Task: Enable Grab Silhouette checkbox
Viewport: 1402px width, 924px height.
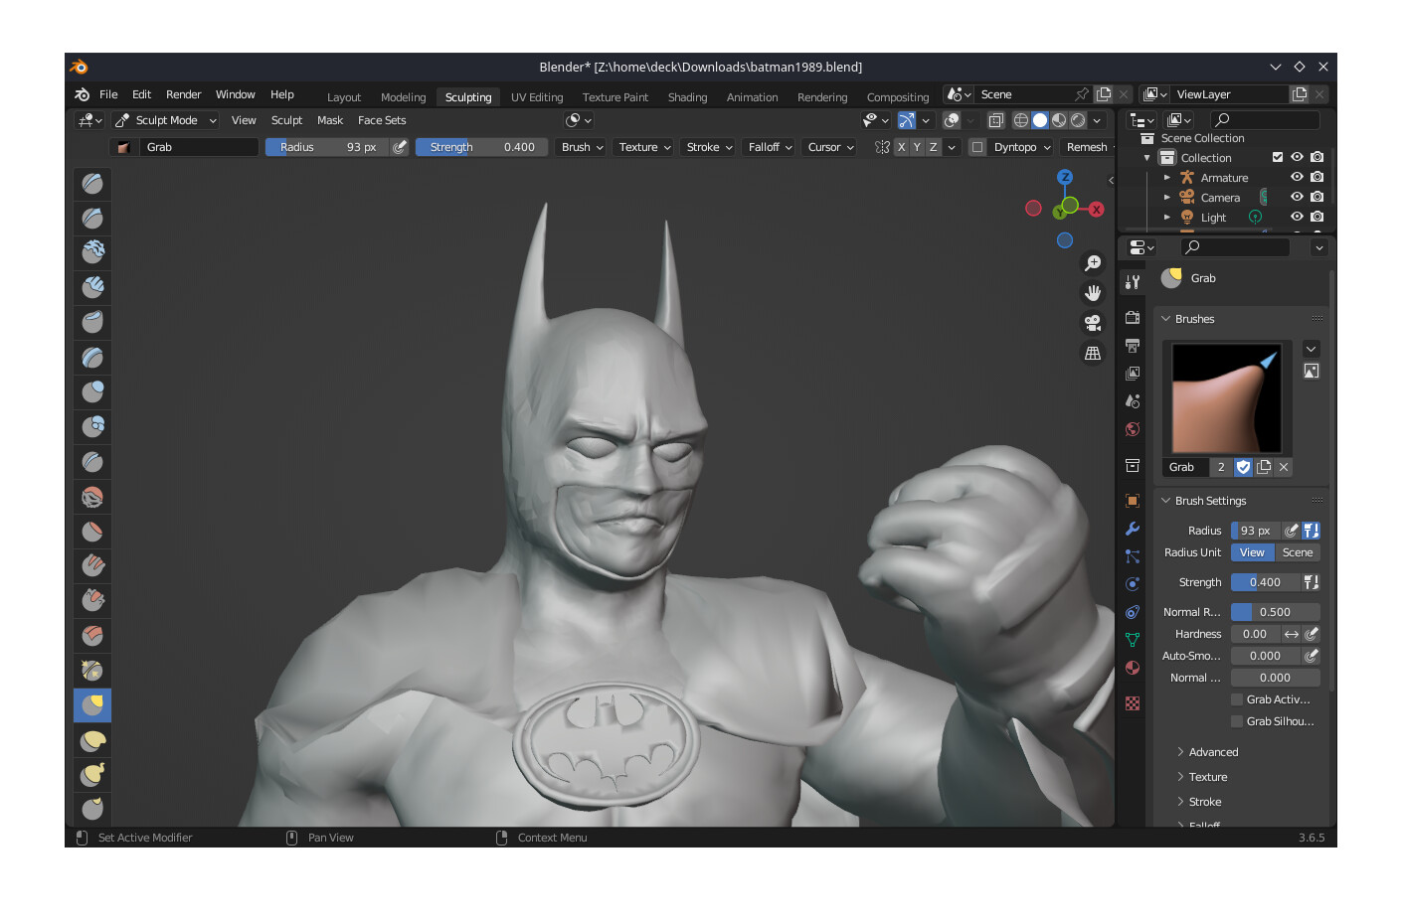Action: (x=1237, y=721)
